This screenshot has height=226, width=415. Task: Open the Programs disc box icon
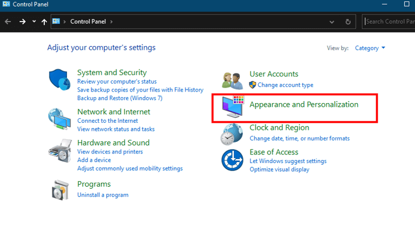(x=61, y=190)
